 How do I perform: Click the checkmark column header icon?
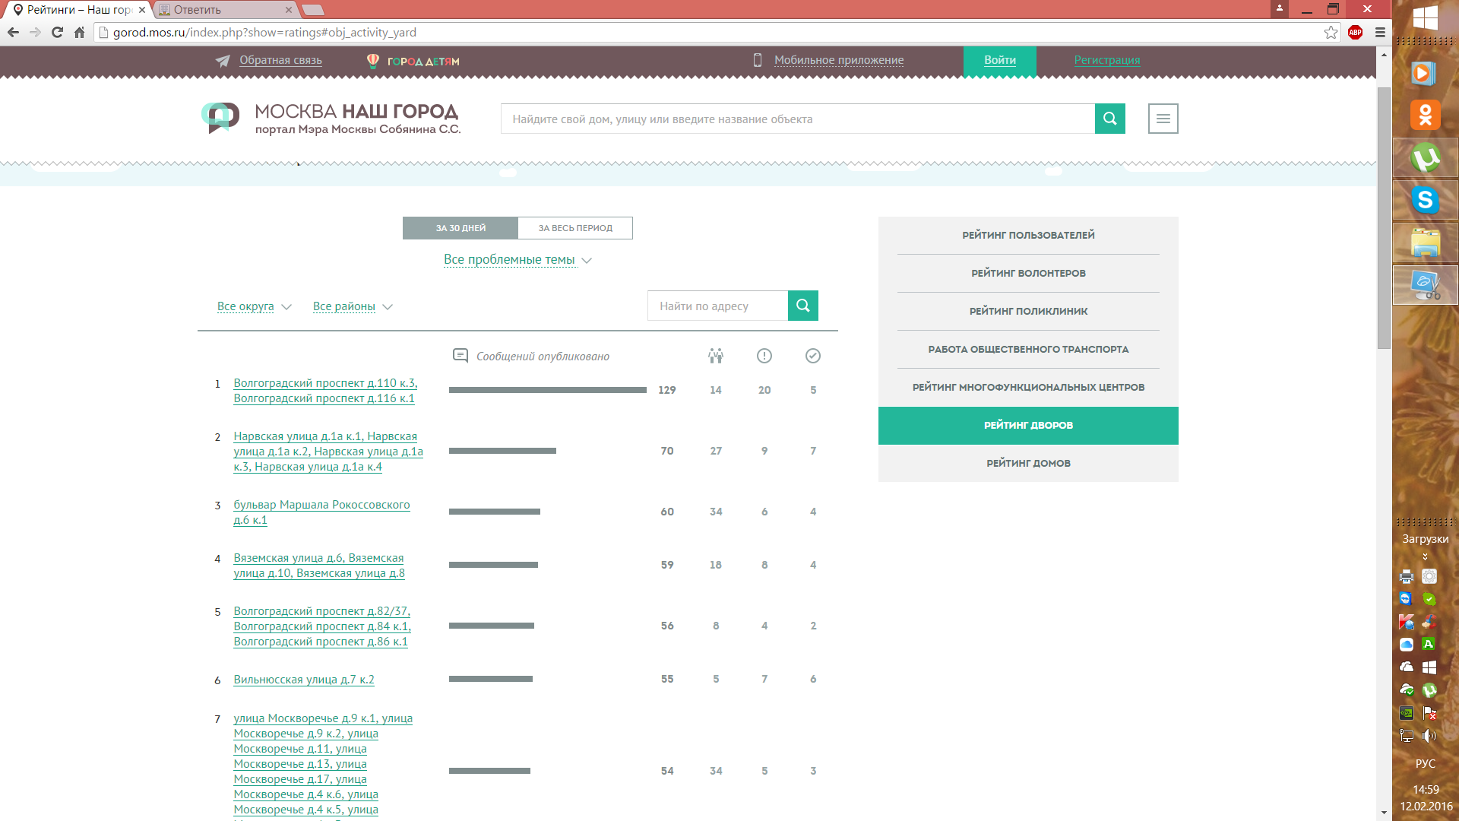(x=812, y=356)
